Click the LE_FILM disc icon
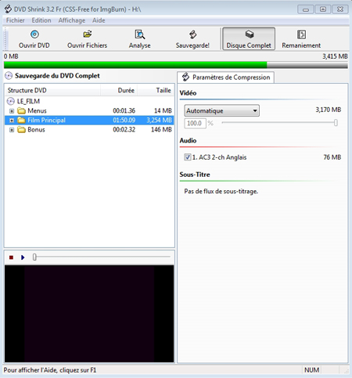This screenshot has height=378, width=352. click(11, 101)
